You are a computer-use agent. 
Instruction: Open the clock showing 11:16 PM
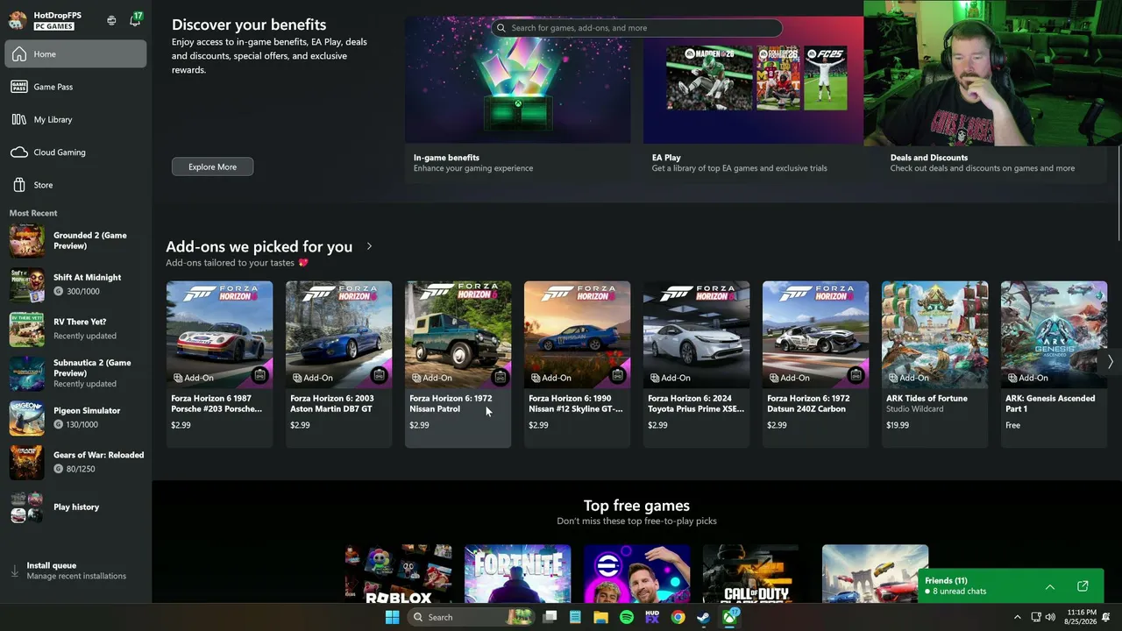(x=1081, y=617)
